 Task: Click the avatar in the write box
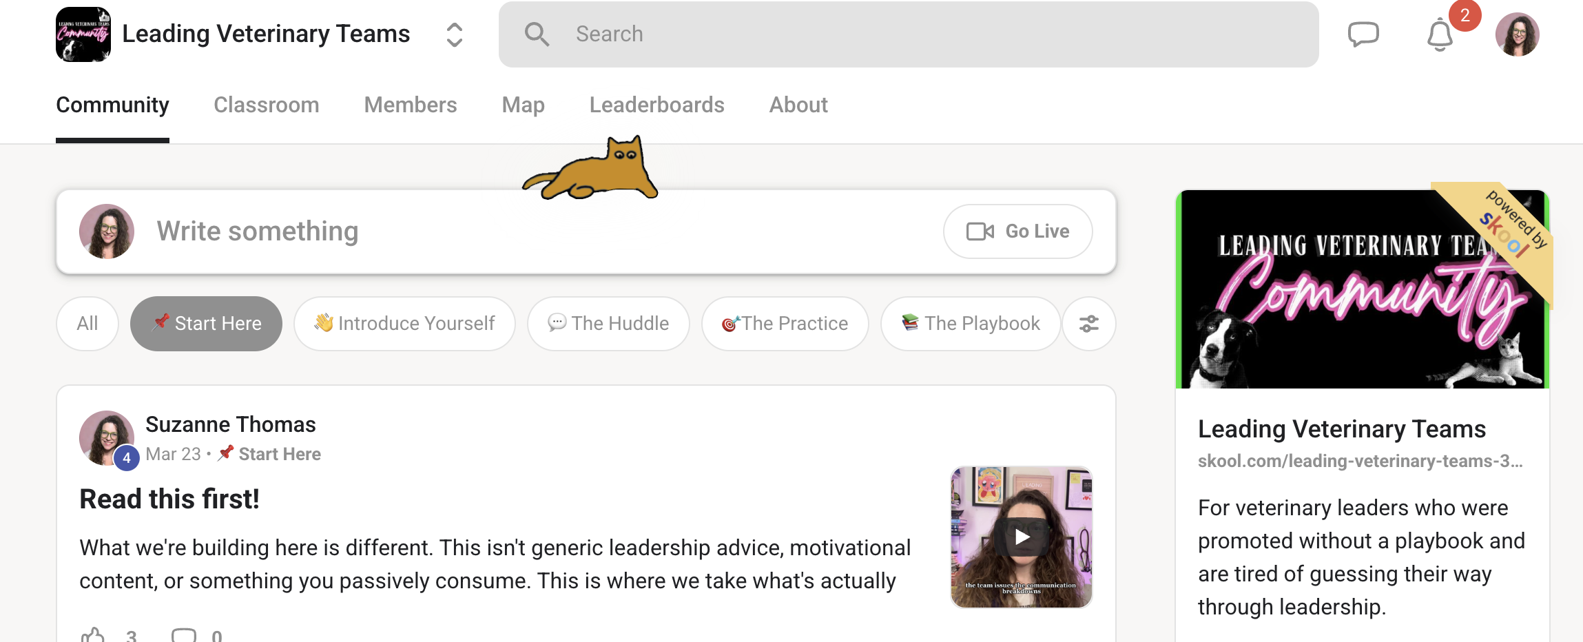point(106,231)
